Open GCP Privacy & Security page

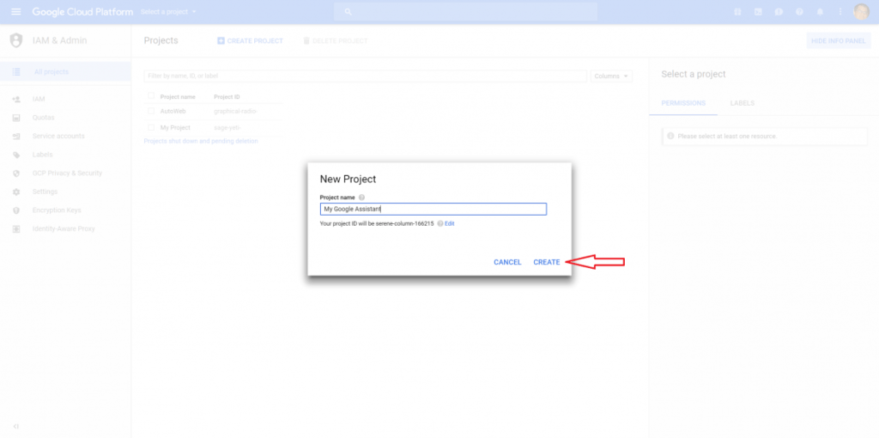point(65,173)
